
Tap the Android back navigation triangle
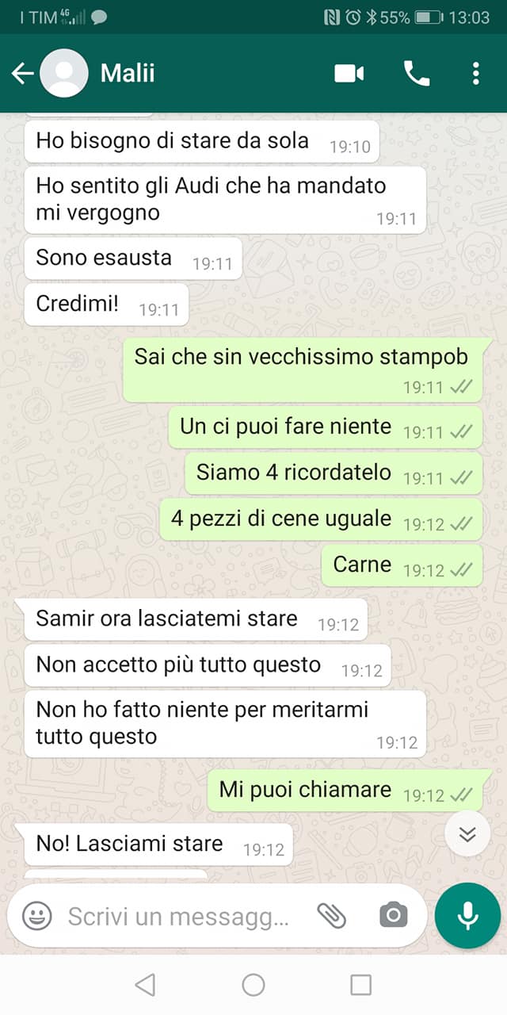tap(145, 985)
